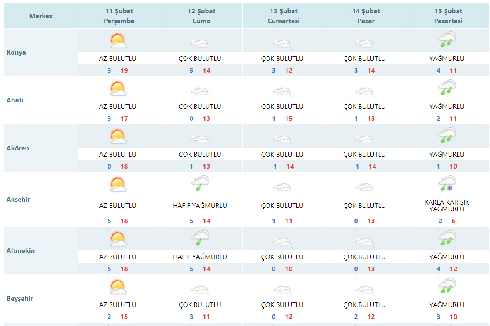The height and width of the screenshot is (326, 490).
Task: Click Akören's cloudy icon for 14 Şubat
Action: click(364, 139)
